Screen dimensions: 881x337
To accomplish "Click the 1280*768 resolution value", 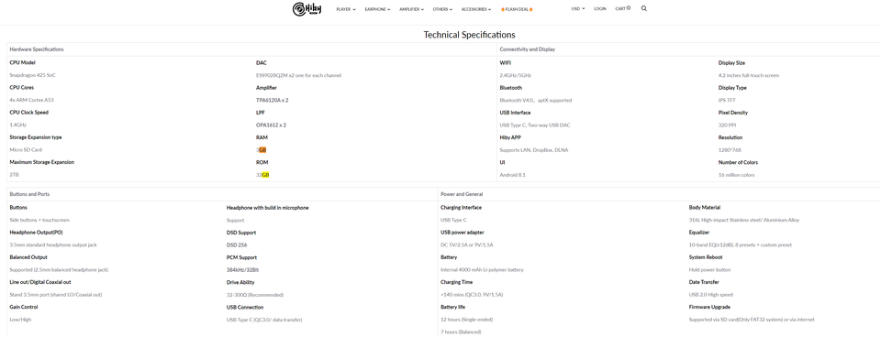I will pos(730,149).
